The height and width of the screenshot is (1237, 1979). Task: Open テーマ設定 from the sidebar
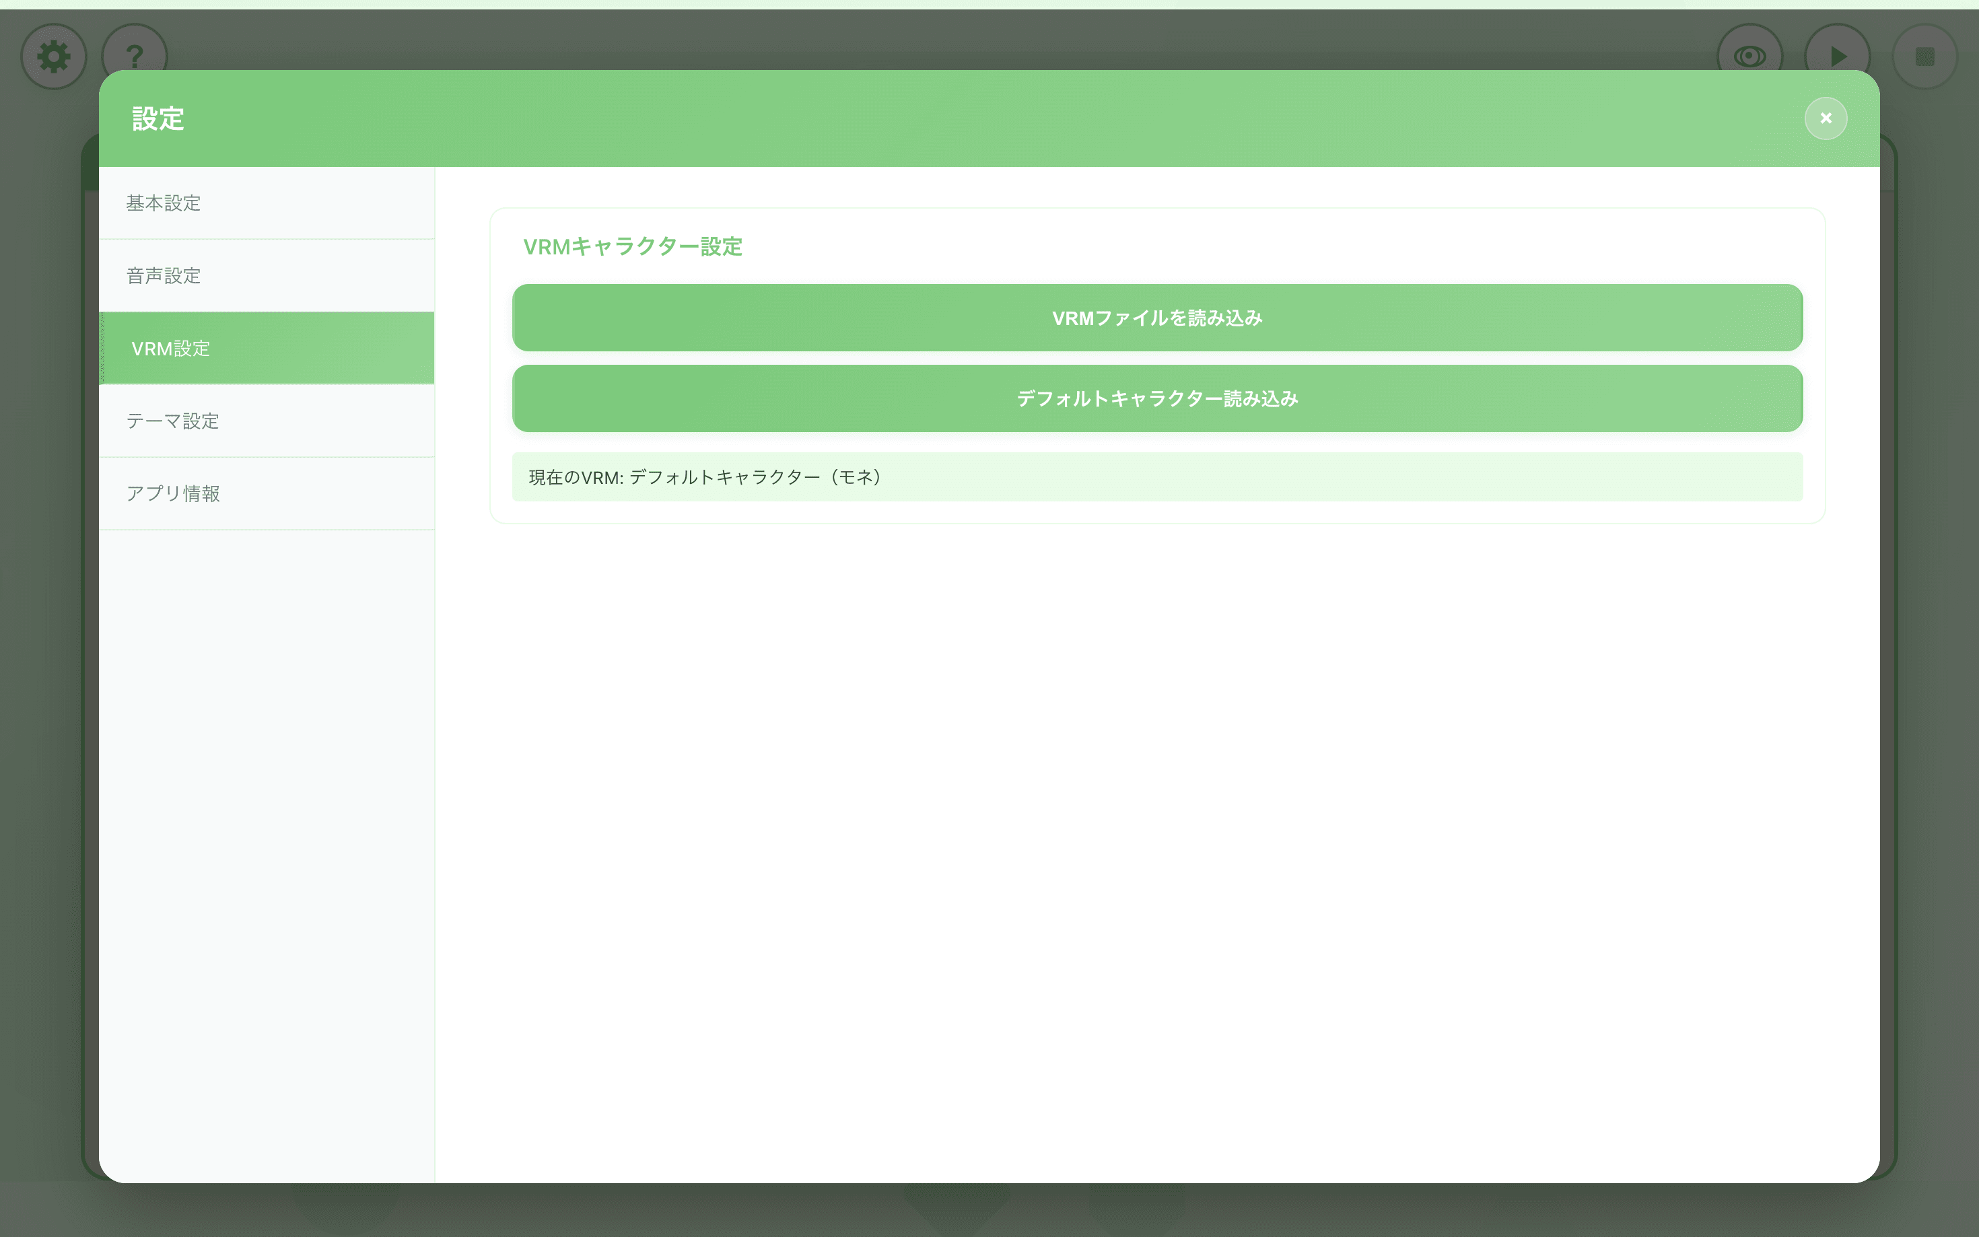[172, 421]
